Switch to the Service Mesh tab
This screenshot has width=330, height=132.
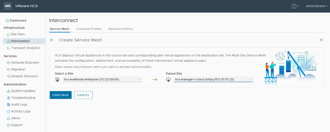point(60,29)
